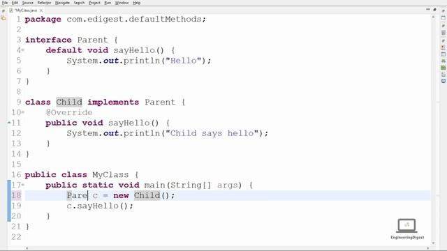Open the File menu
Image resolution: width=447 pixels, height=251 pixels.
5,3
